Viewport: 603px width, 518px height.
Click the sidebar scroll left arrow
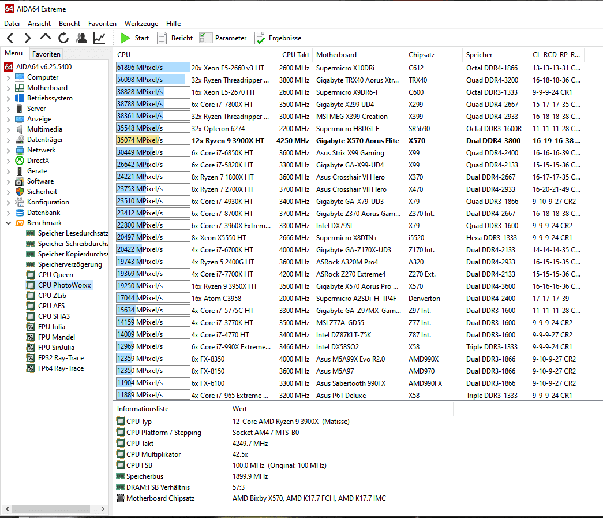[x=6, y=509]
